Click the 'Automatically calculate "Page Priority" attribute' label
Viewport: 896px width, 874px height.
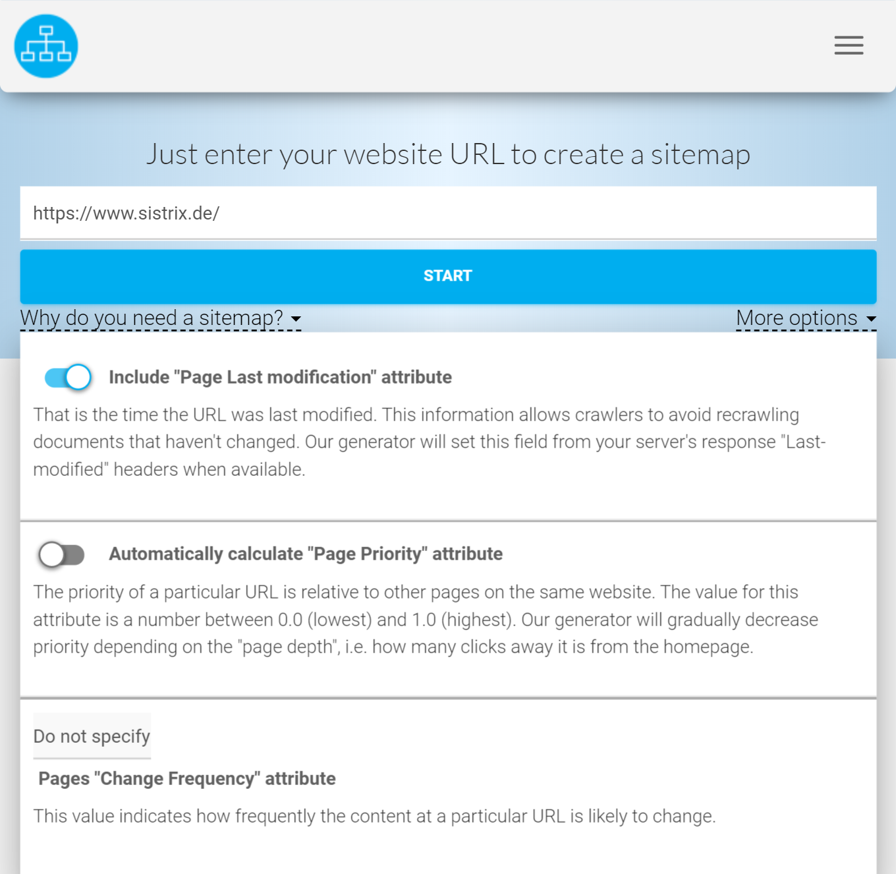click(x=306, y=554)
